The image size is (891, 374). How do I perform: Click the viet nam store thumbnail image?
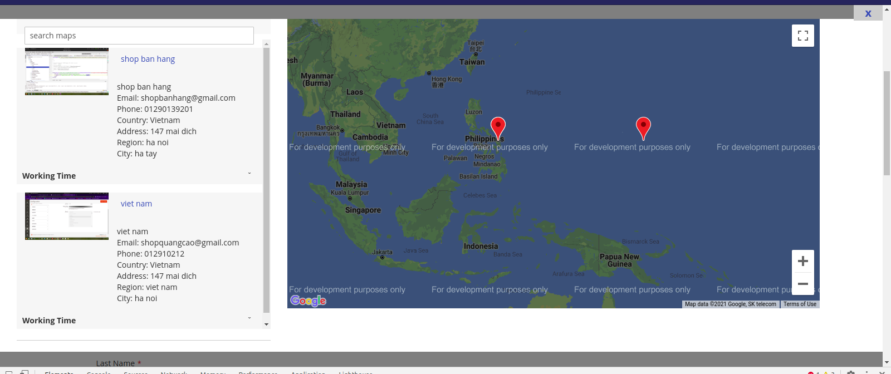click(67, 216)
